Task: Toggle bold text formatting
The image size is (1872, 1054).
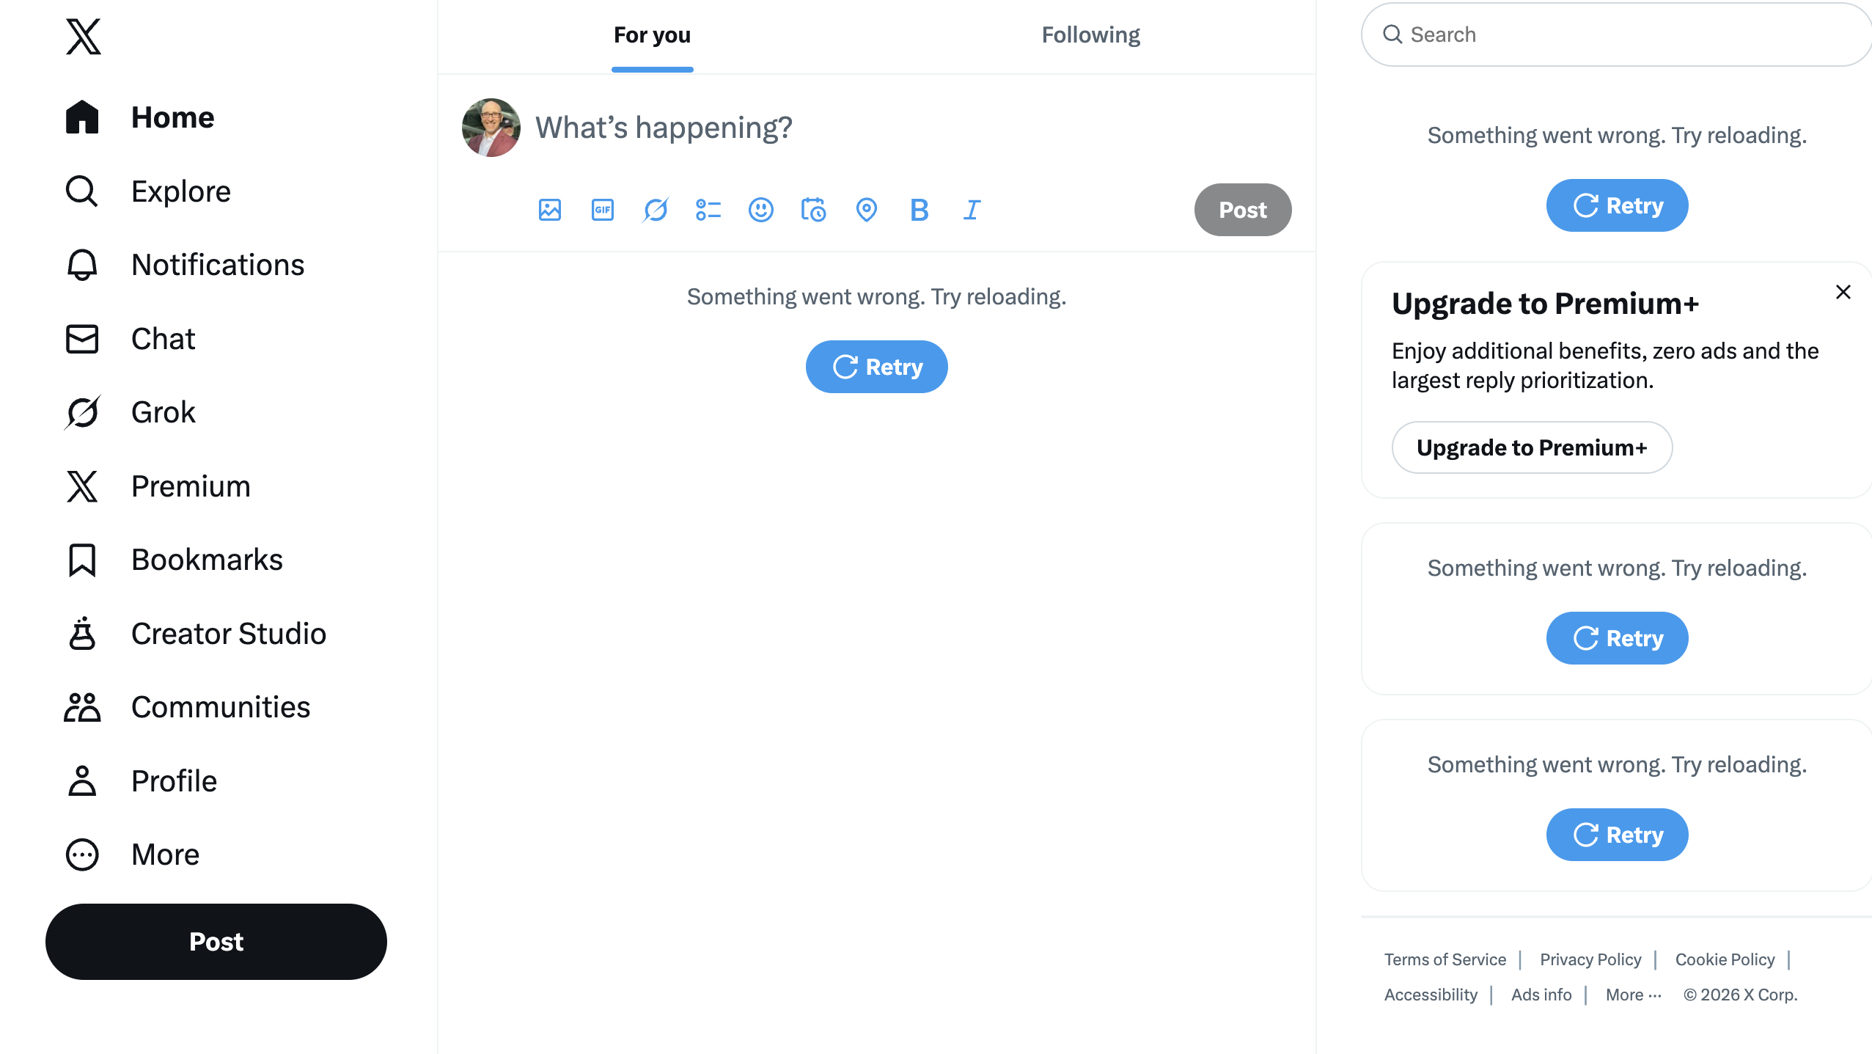Action: (920, 210)
